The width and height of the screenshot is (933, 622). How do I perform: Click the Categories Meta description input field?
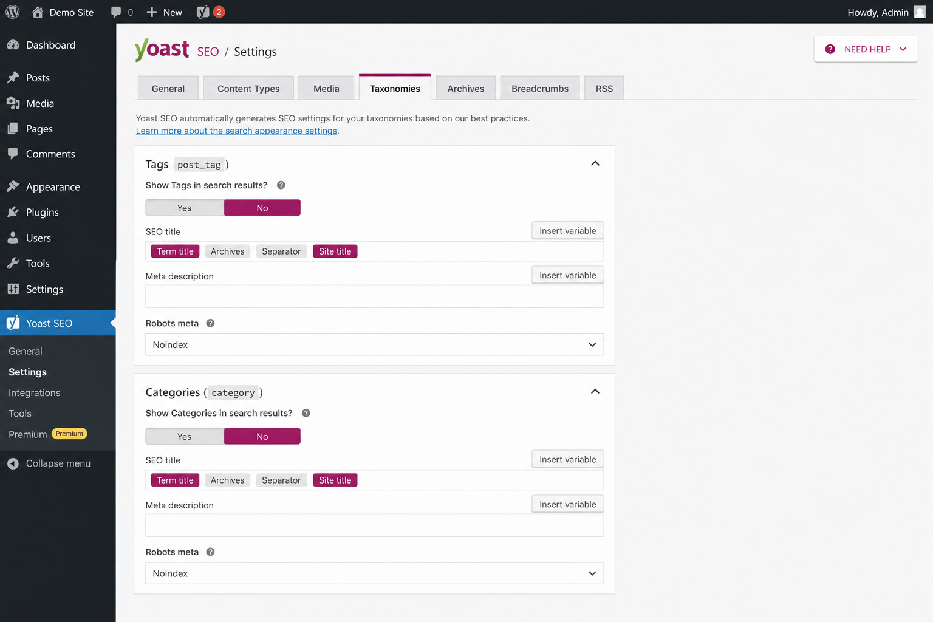pyautogui.click(x=375, y=525)
